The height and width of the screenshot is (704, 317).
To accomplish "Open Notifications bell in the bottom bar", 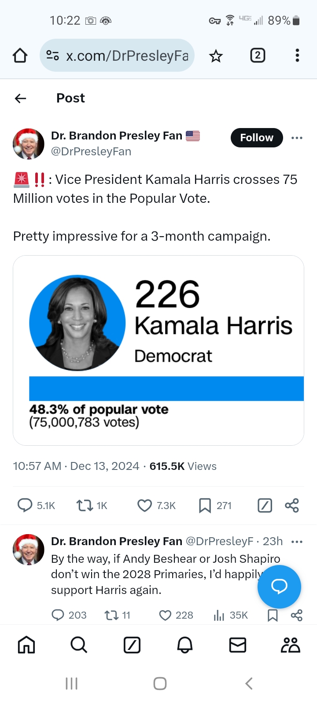I will [x=185, y=645].
